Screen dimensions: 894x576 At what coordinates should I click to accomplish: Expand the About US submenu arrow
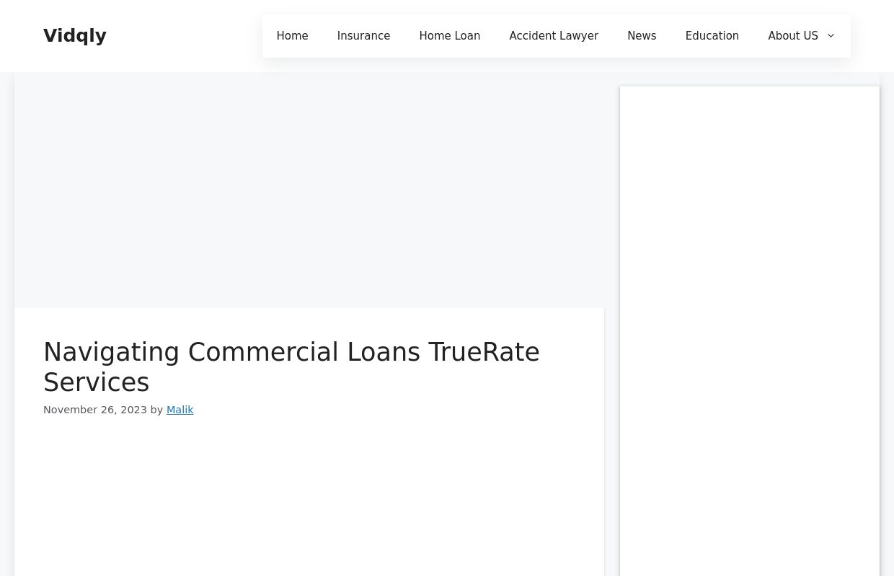point(831,36)
